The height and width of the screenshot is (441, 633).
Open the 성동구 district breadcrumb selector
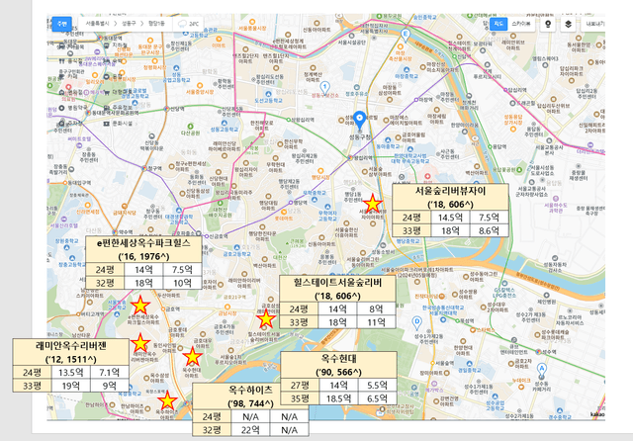(129, 24)
